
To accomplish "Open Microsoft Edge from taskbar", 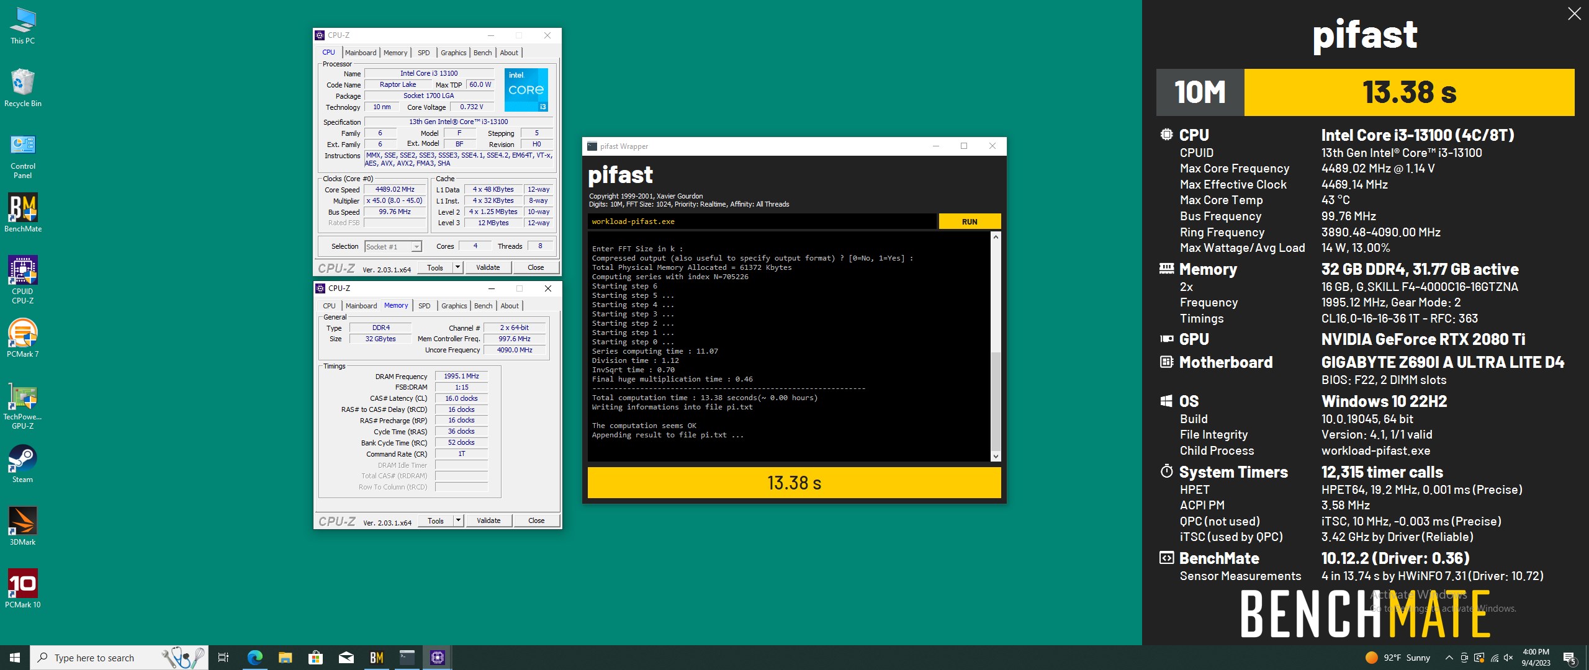I will click(254, 658).
